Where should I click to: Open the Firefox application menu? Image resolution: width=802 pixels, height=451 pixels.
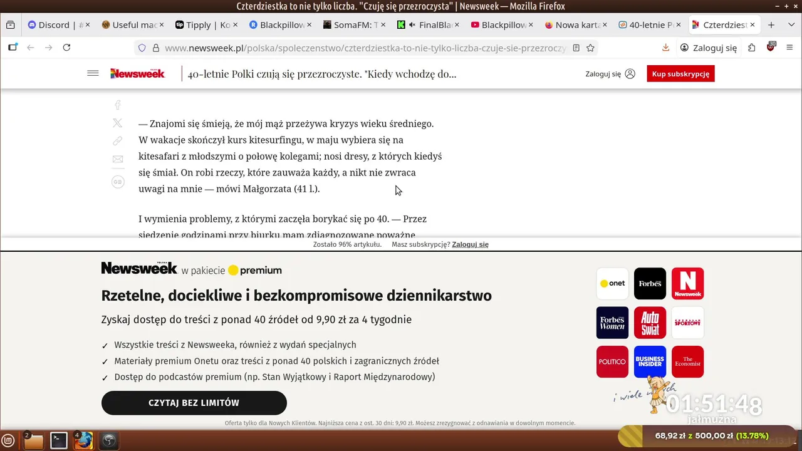[789, 48]
